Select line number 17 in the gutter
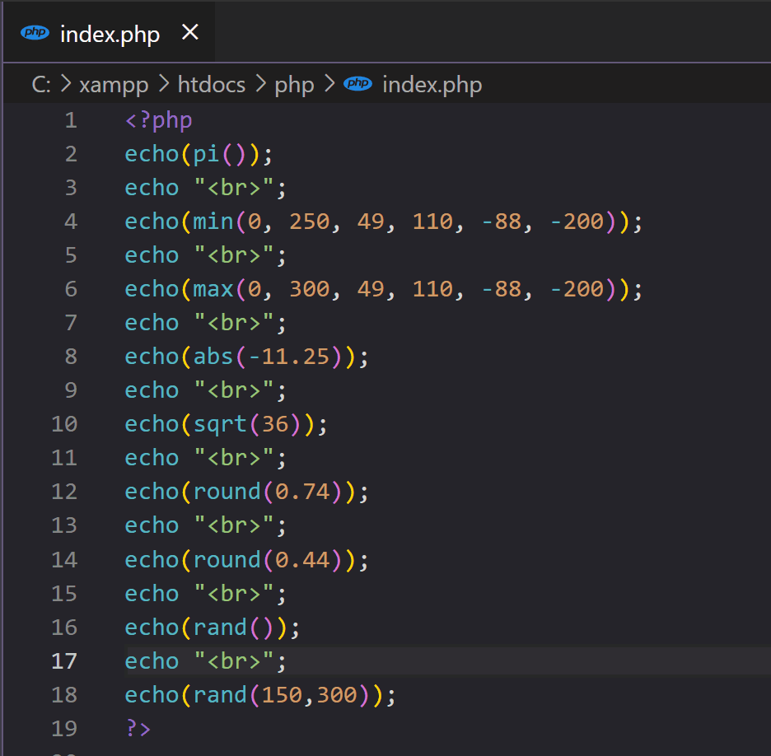 [x=64, y=660]
